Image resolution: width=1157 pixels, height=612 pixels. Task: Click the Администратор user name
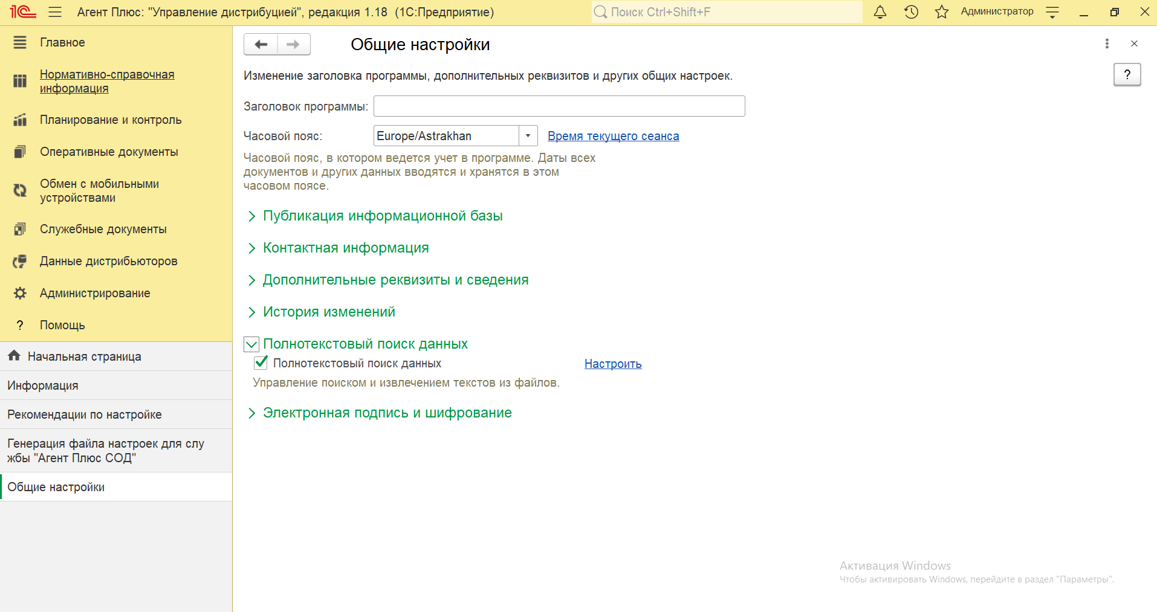click(997, 11)
